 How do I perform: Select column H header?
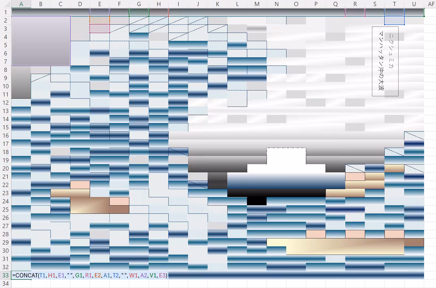pyautogui.click(x=159, y=4)
